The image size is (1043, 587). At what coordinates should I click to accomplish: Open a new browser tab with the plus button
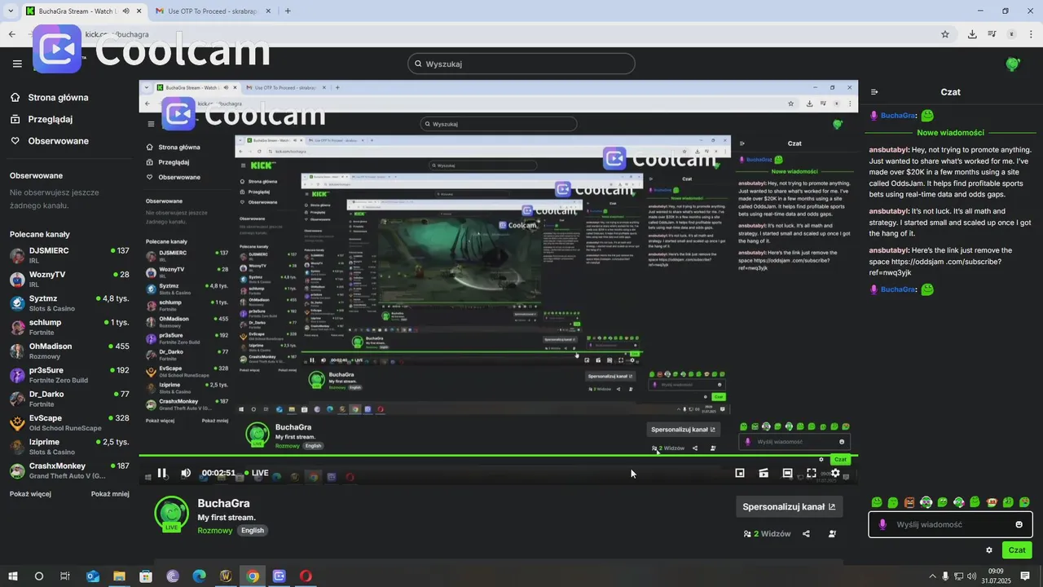(288, 11)
